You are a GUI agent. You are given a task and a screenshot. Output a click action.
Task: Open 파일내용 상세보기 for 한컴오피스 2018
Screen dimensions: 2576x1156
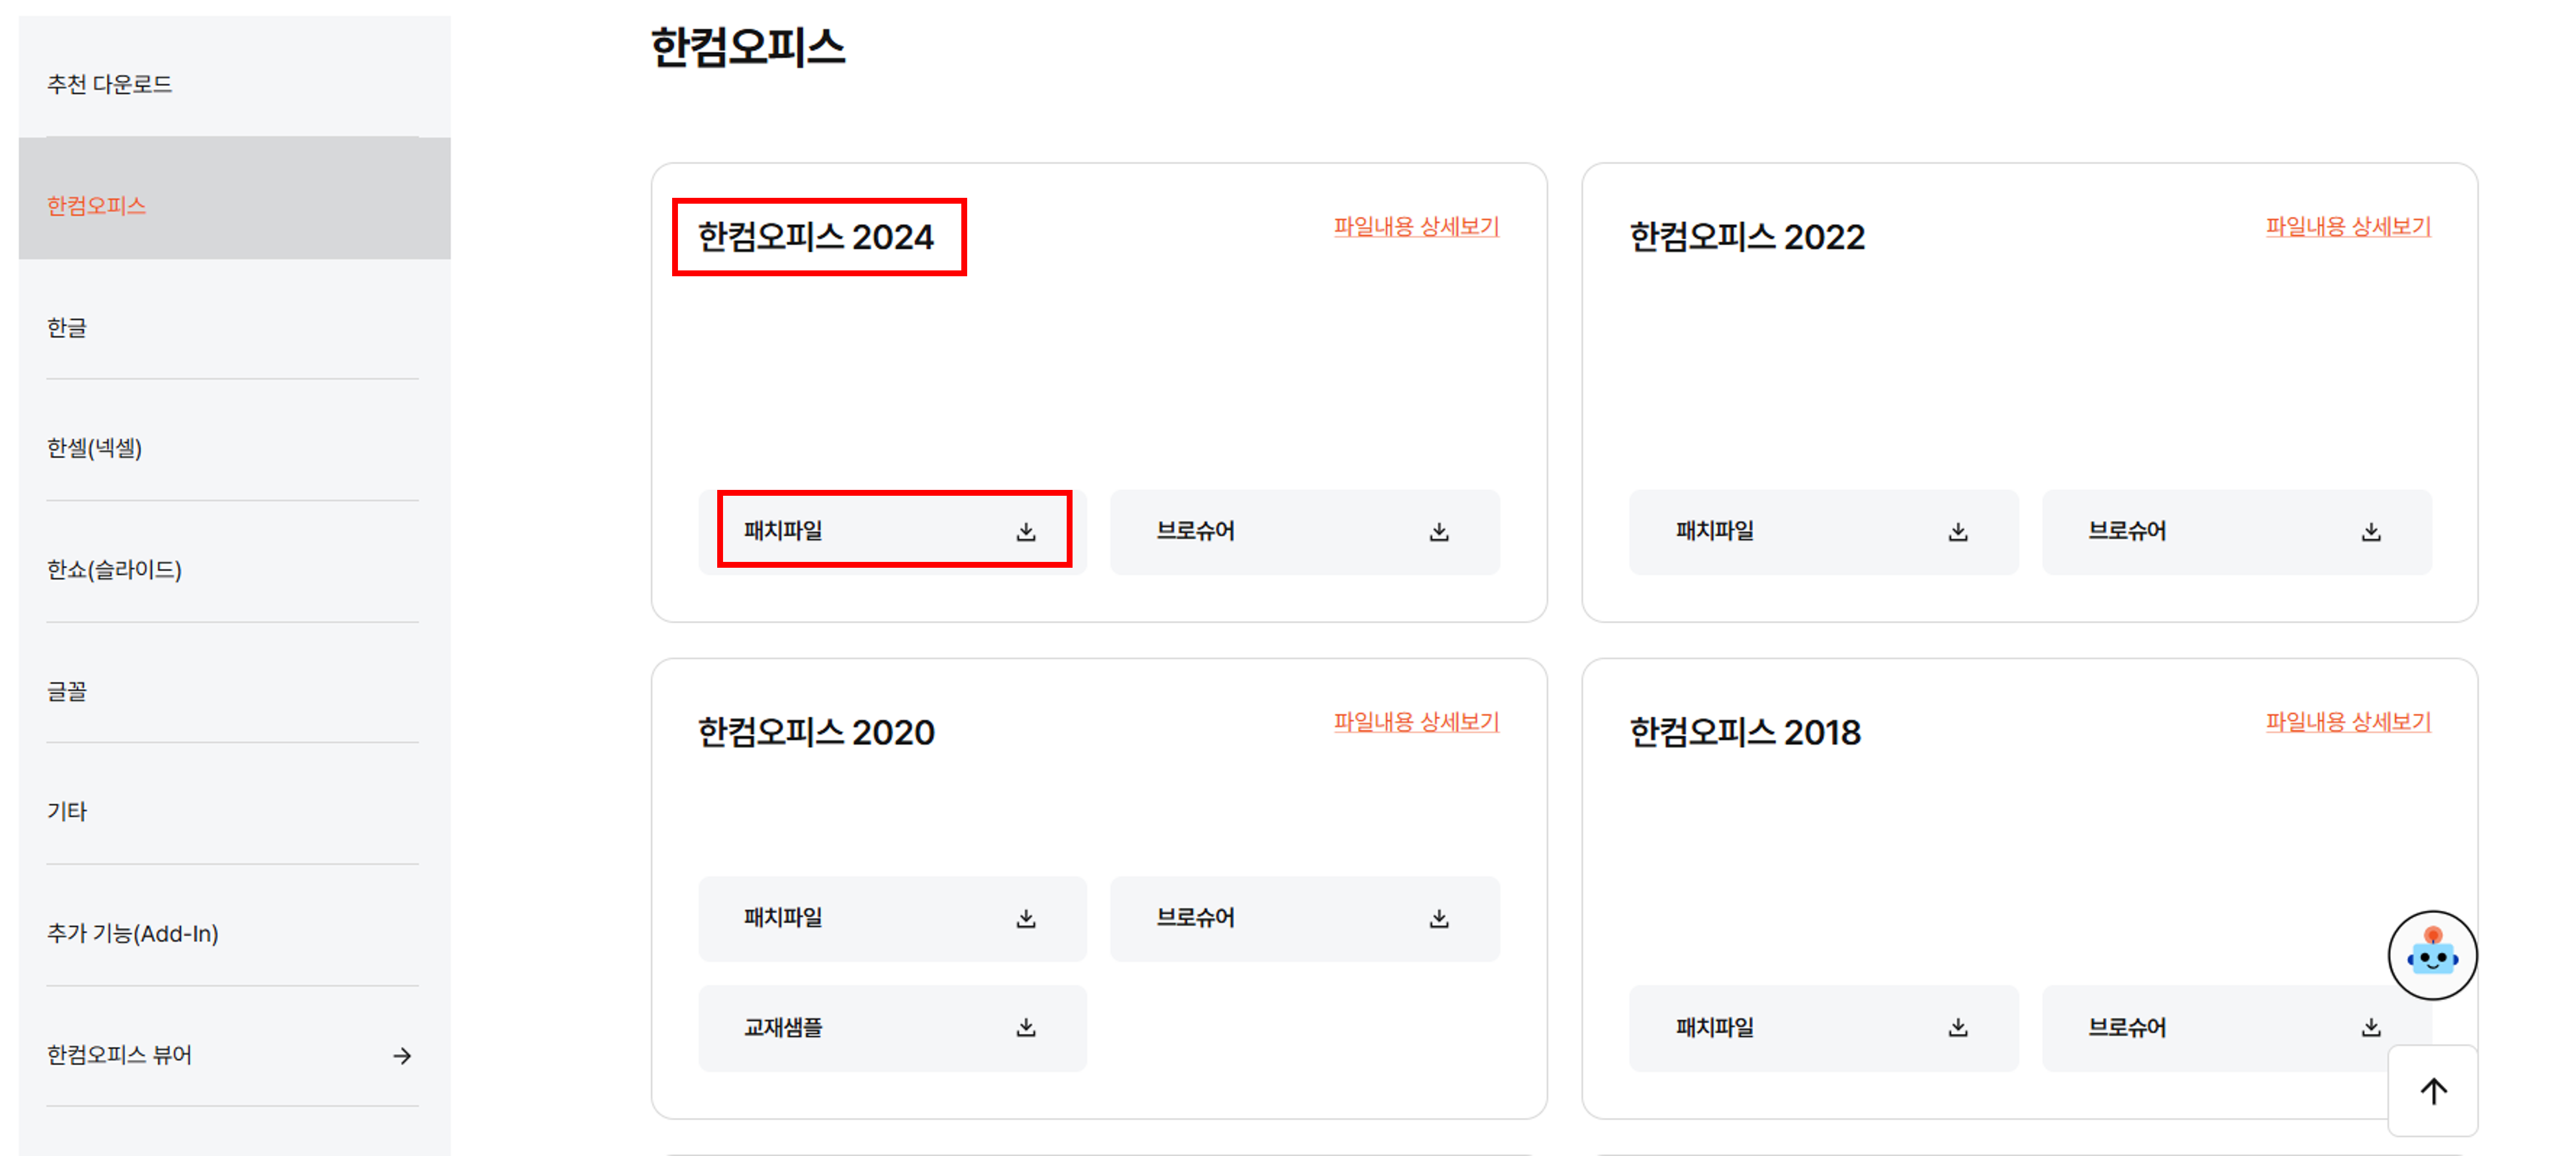point(2348,722)
